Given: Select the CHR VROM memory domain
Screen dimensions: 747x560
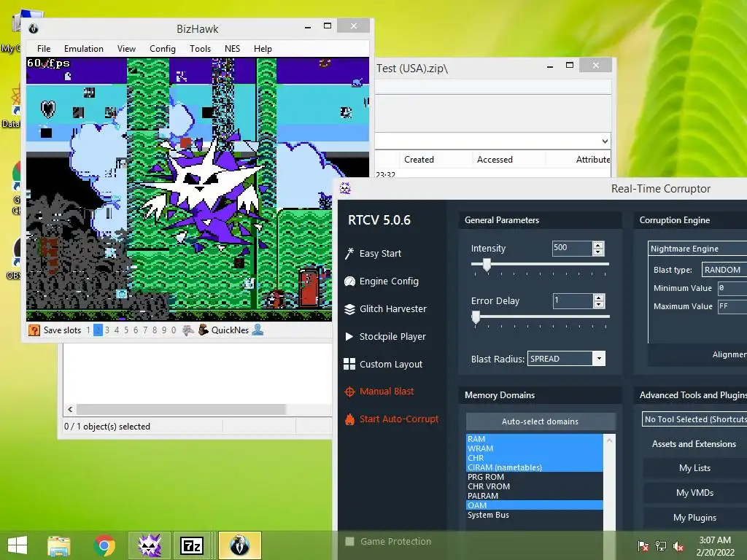Looking at the screenshot, I should [534, 486].
